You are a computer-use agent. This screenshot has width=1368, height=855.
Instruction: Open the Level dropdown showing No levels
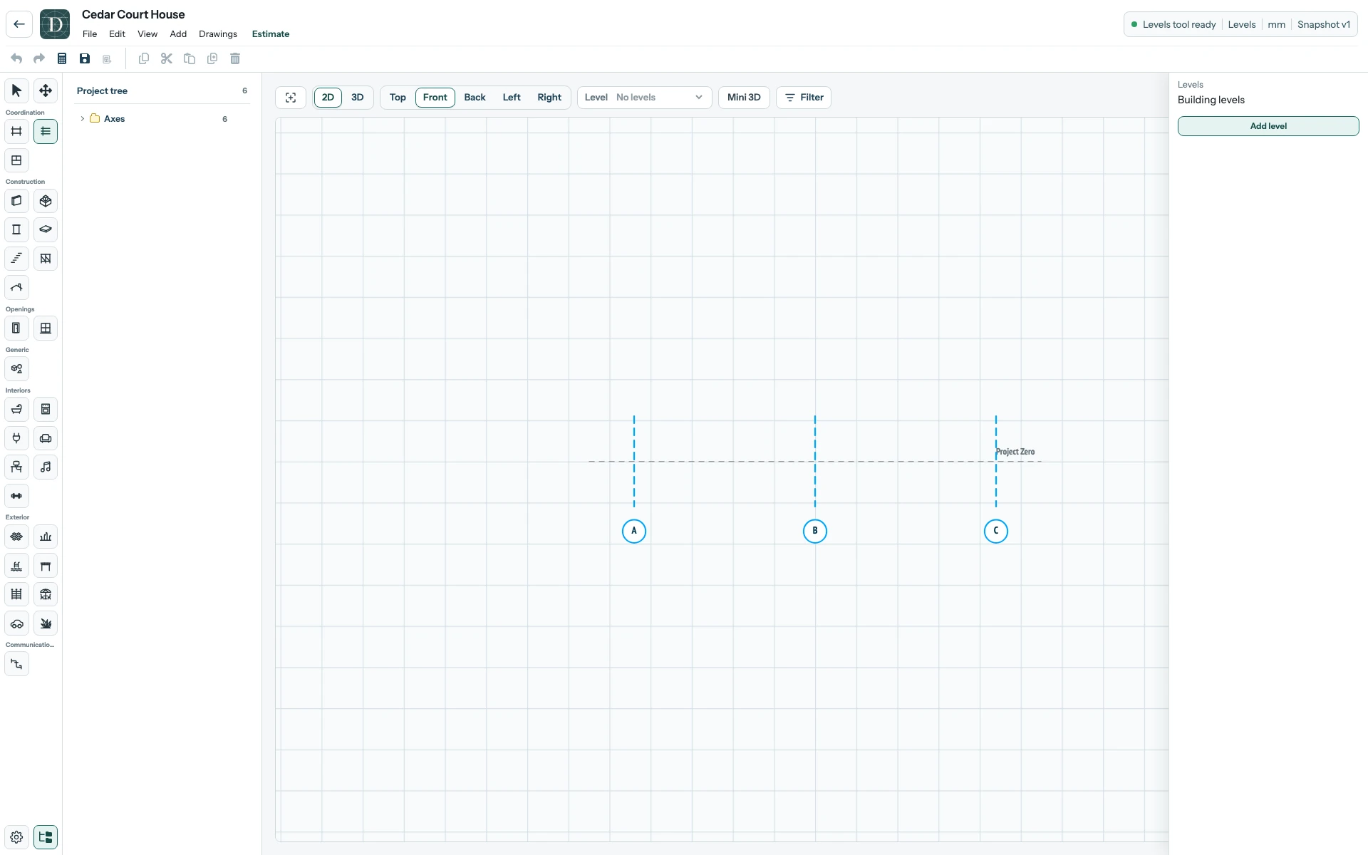(644, 98)
